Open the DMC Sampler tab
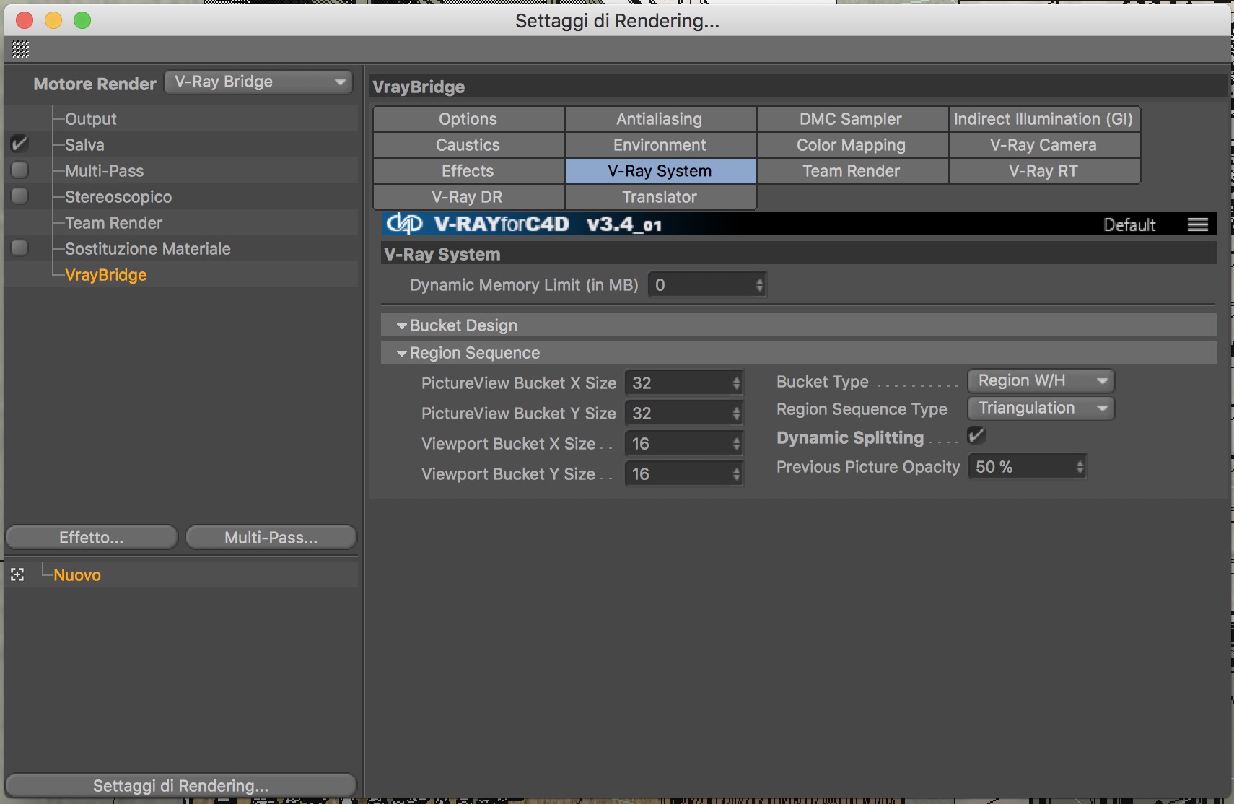1234x804 pixels. (x=852, y=119)
